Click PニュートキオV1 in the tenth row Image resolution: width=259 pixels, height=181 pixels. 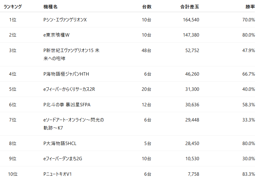(x=57, y=174)
